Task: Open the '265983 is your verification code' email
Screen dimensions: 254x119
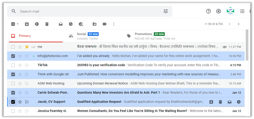Action: click(126, 65)
